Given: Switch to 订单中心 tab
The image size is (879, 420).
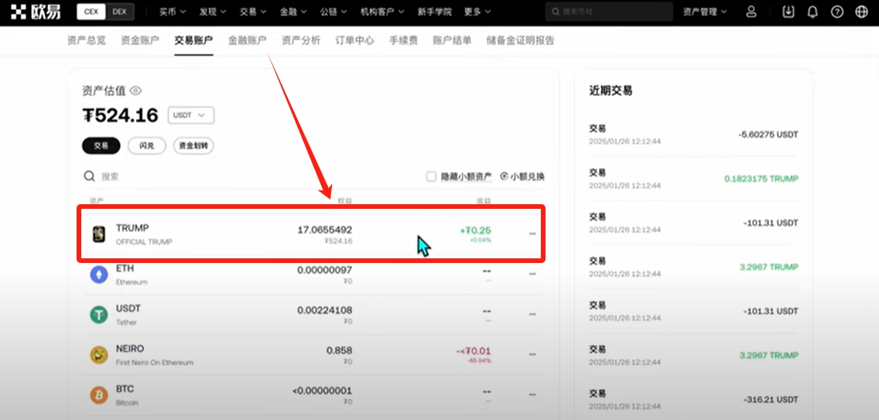Looking at the screenshot, I should [x=355, y=40].
